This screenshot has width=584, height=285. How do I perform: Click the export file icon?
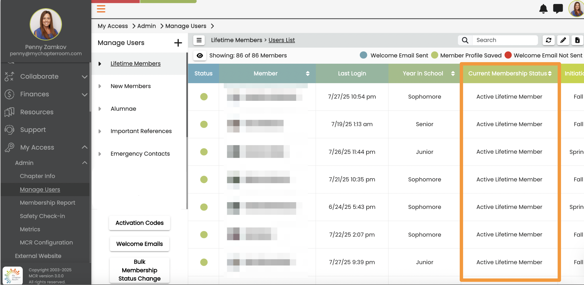577,40
